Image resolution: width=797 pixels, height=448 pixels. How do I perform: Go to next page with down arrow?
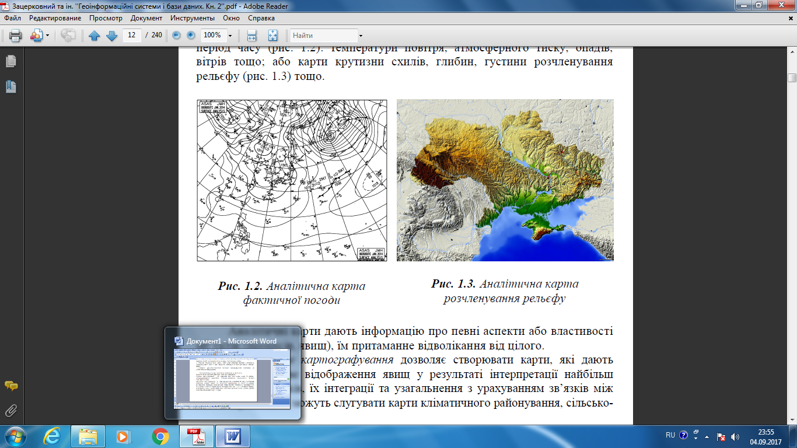tap(111, 36)
